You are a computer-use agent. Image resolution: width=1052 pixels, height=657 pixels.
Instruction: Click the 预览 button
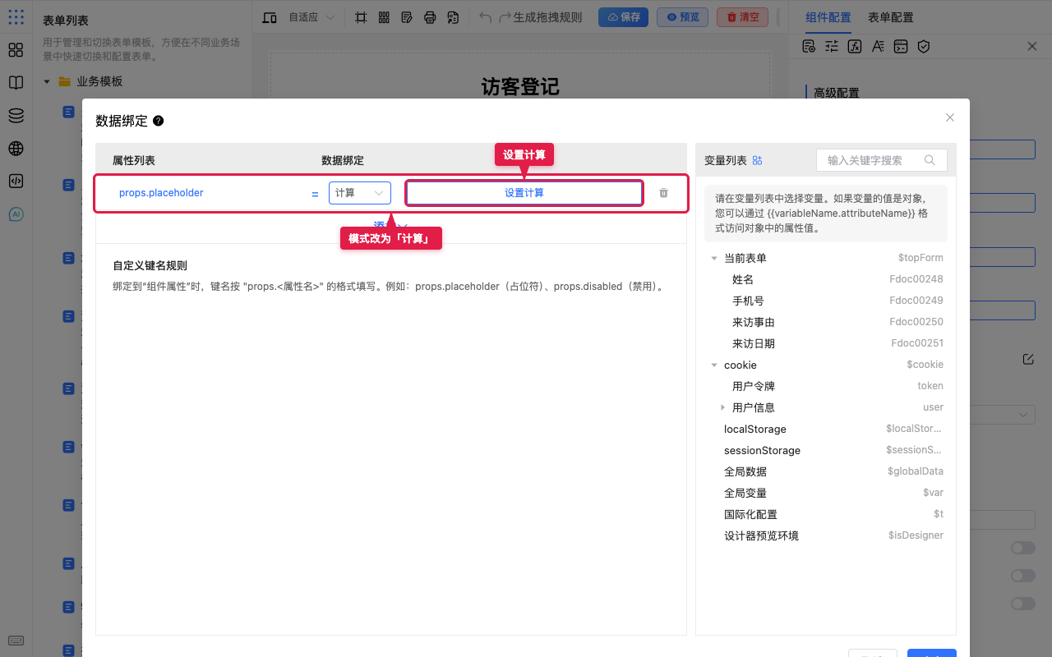(x=682, y=17)
